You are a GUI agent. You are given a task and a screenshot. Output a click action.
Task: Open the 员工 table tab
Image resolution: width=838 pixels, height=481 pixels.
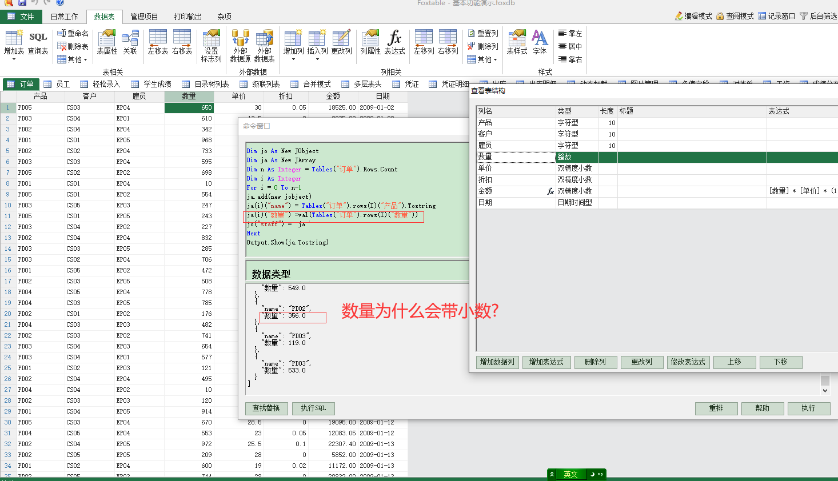(x=57, y=84)
